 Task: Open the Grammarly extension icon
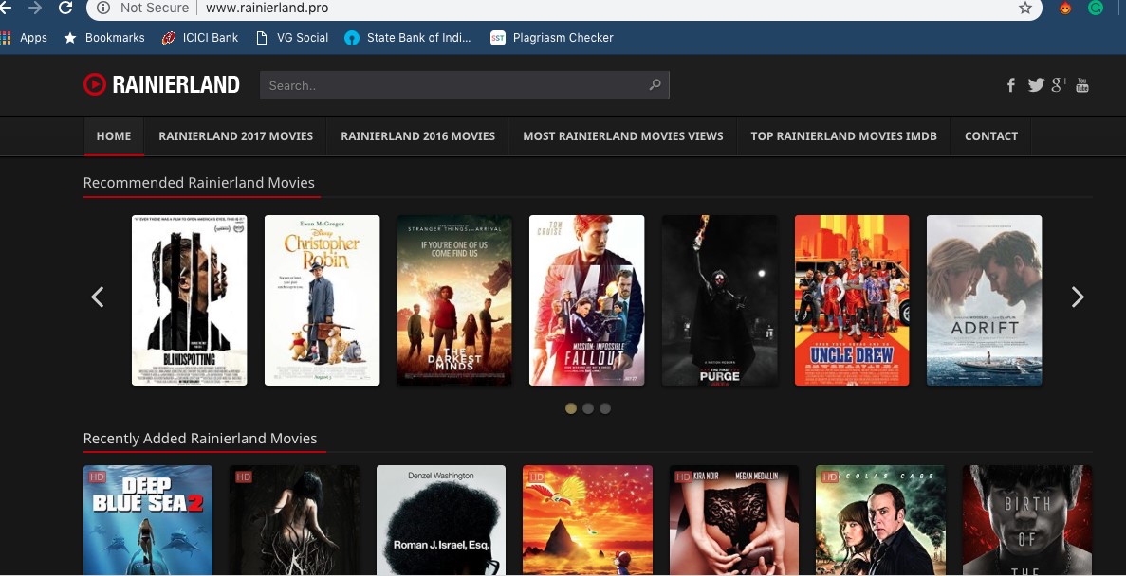tap(1095, 8)
